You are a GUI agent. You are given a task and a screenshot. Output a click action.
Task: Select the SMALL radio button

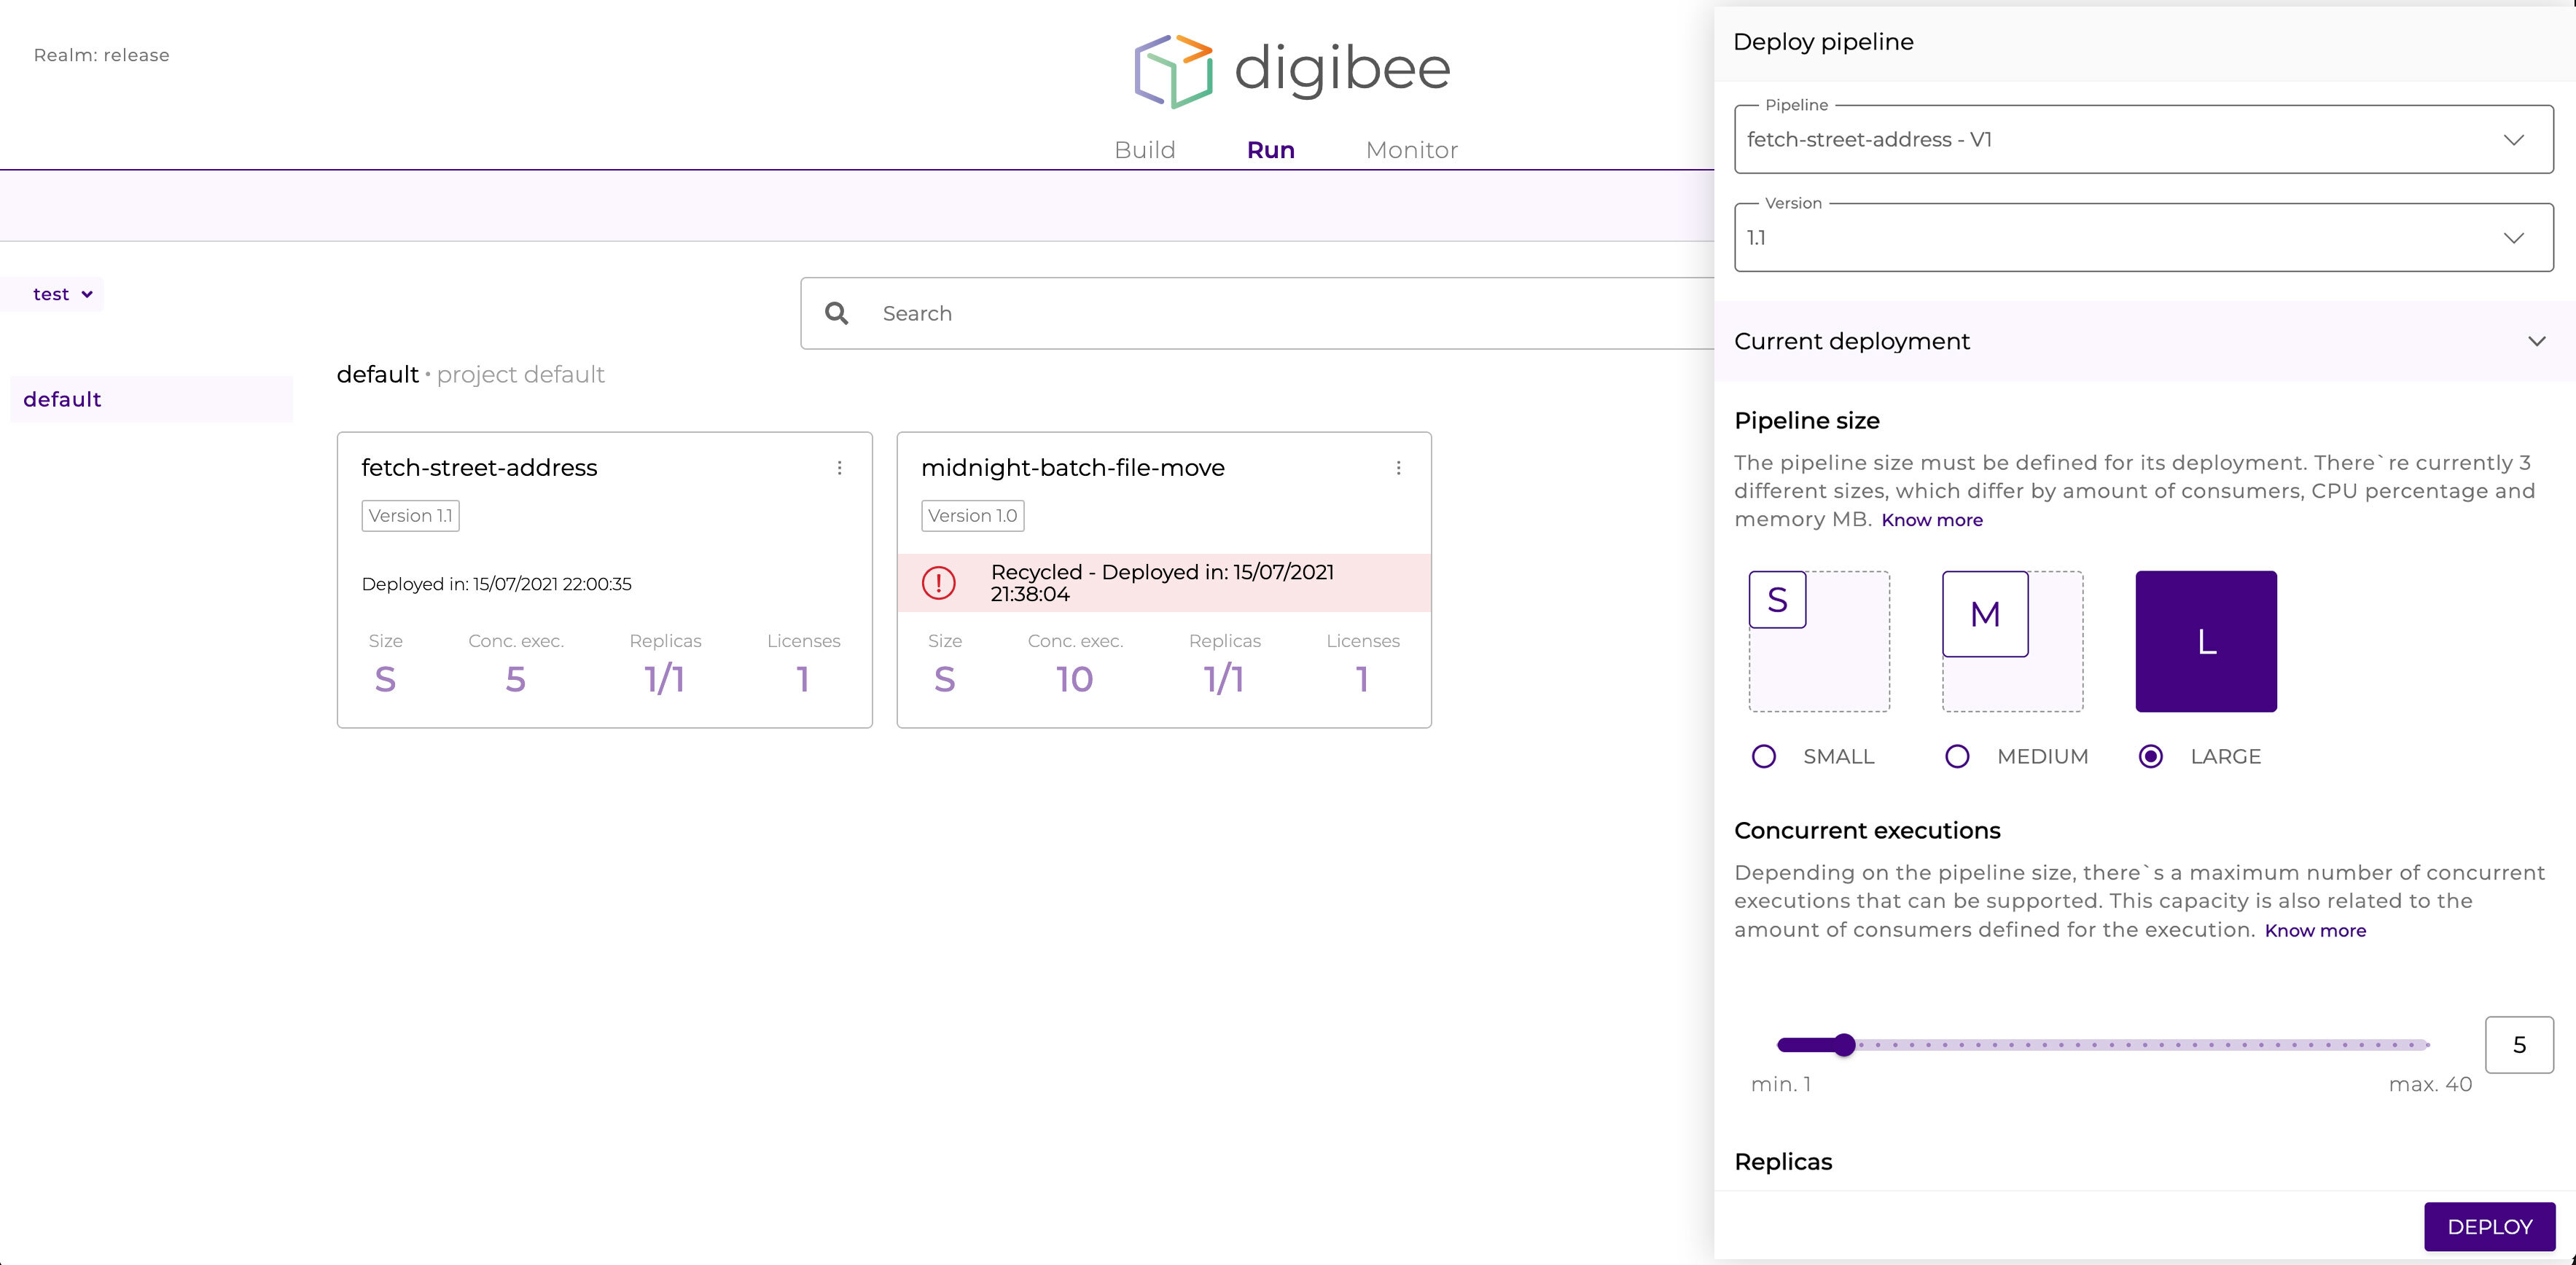tap(1763, 757)
